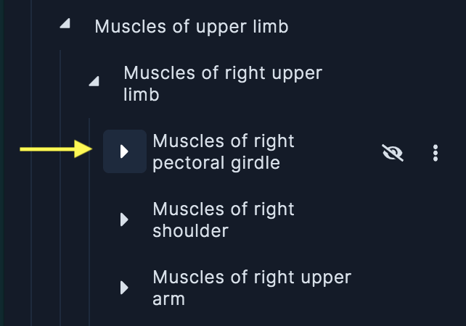The width and height of the screenshot is (466, 326).
Task: Select Muscles of right pectoral girdle label
Action: tap(224, 151)
